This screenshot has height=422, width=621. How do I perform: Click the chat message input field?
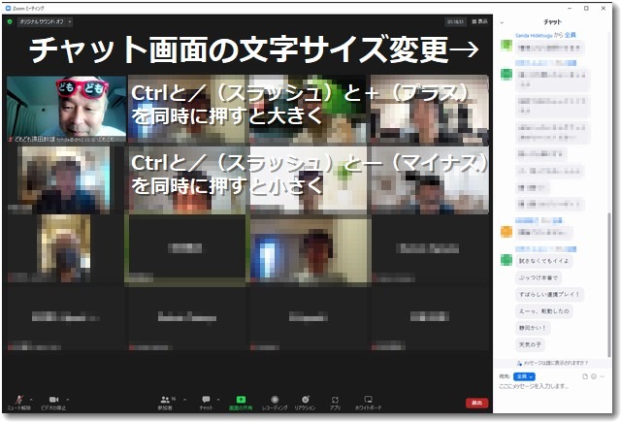coord(552,386)
